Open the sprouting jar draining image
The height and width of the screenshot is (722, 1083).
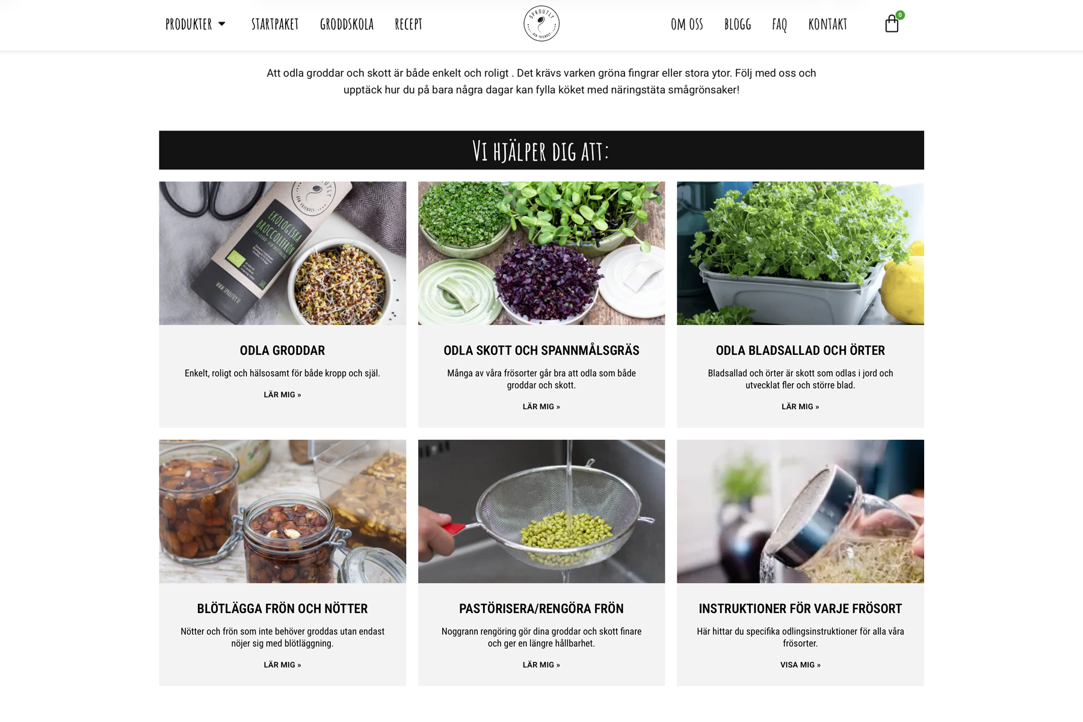tap(800, 511)
